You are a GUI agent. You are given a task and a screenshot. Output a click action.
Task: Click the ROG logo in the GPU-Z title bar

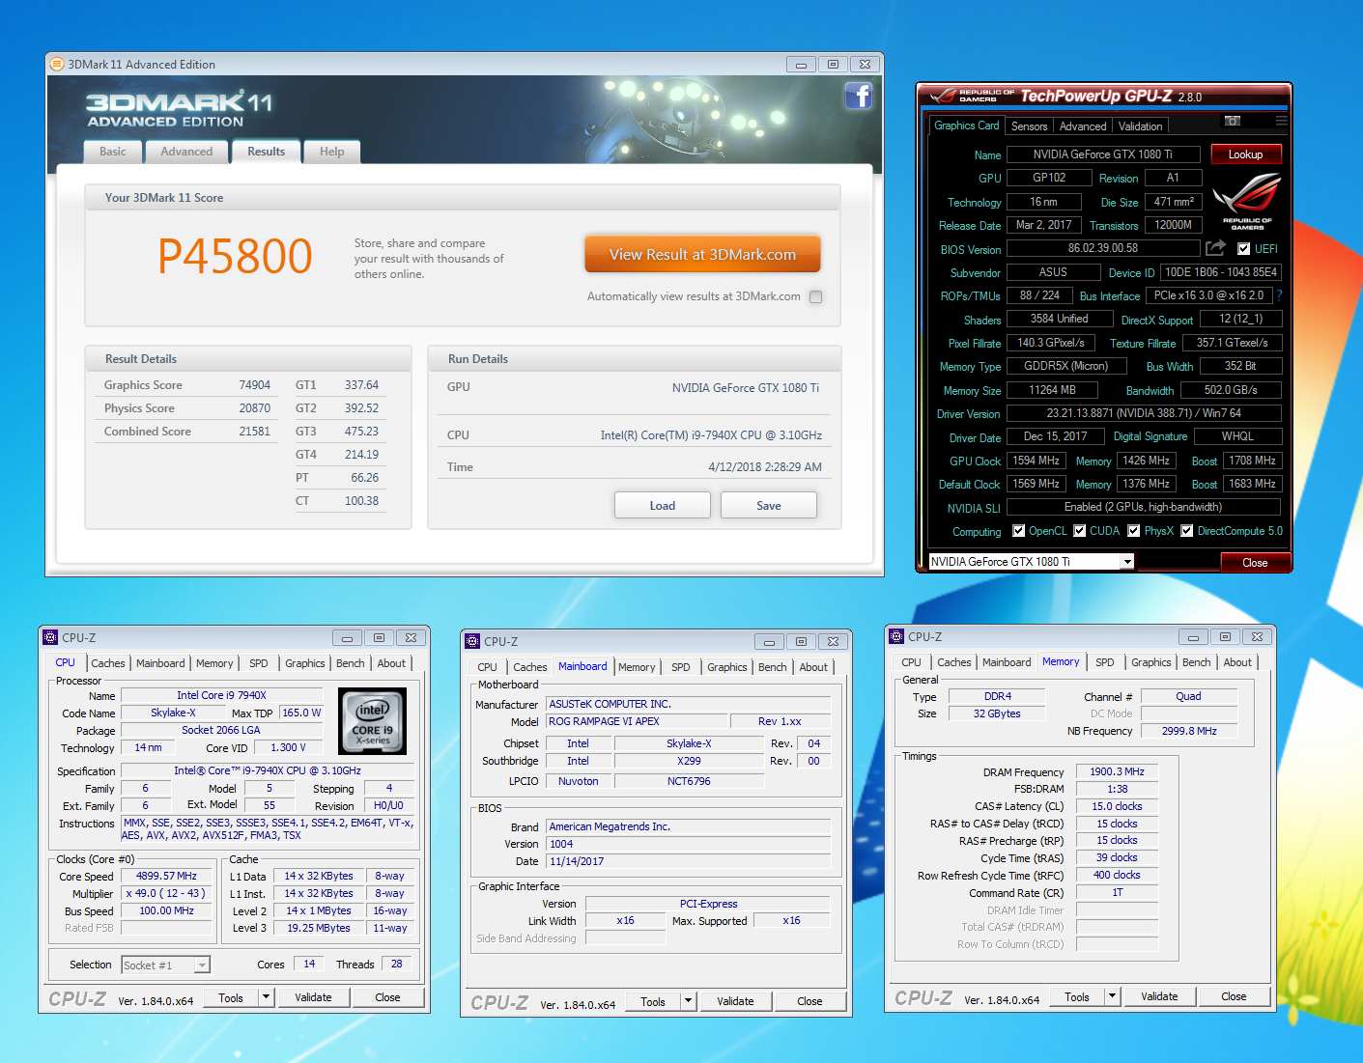[943, 96]
